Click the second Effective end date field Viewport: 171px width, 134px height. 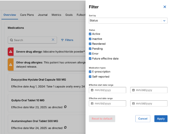pyautogui.click(x=149, y=103)
